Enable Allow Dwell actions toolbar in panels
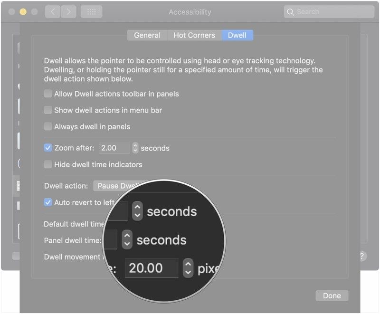Image resolution: width=380 pixels, height=314 pixels. 48,94
